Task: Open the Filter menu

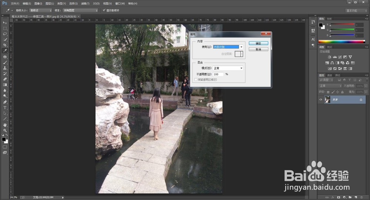Action: tap(85, 4)
